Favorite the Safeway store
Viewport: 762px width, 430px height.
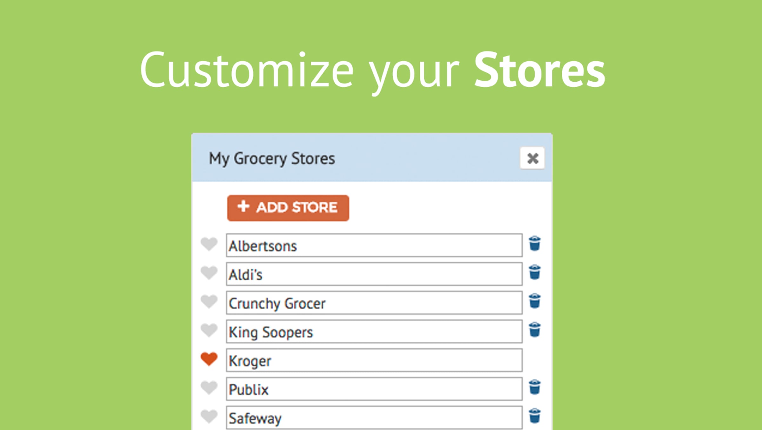[x=209, y=416]
